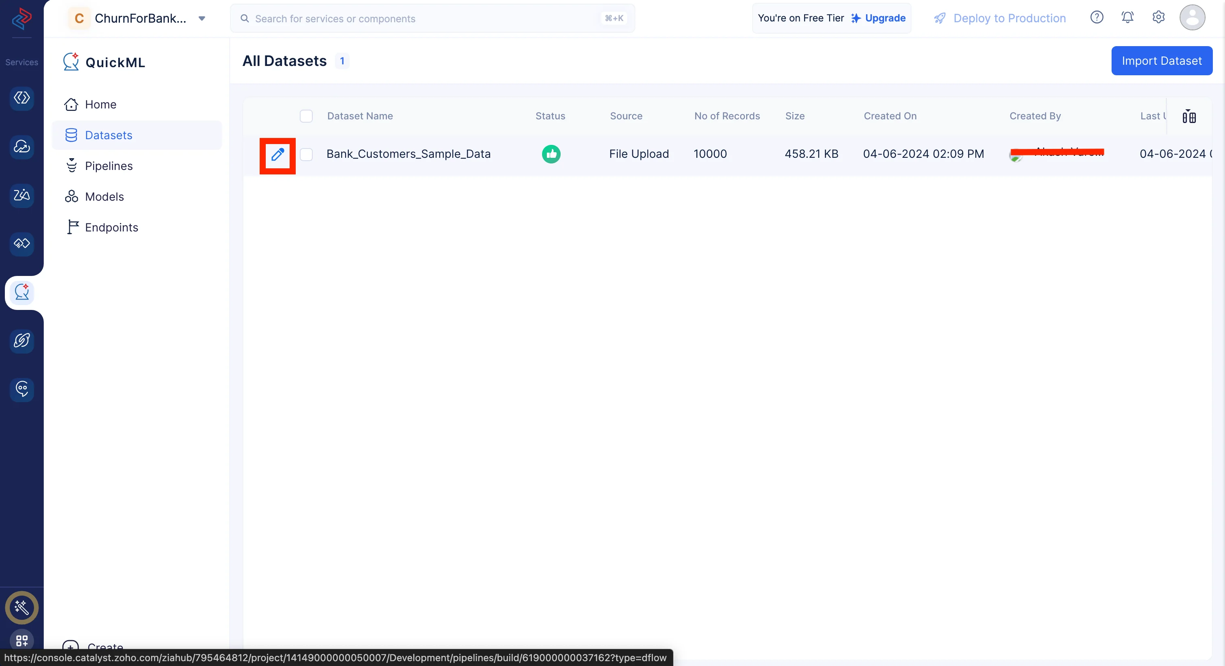This screenshot has width=1225, height=666.
Task: Open Endpoints in the sidebar
Action: tap(111, 227)
